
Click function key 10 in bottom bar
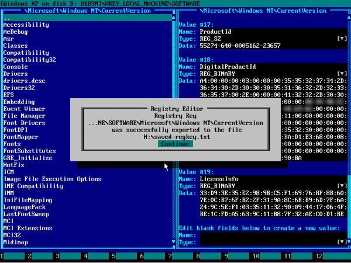(x=267, y=256)
